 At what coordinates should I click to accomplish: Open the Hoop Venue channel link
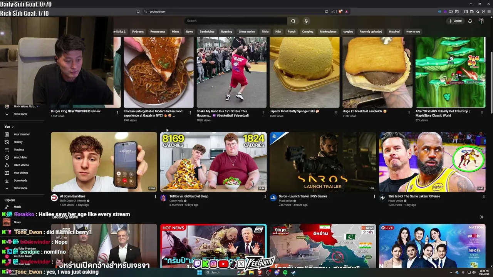396,201
